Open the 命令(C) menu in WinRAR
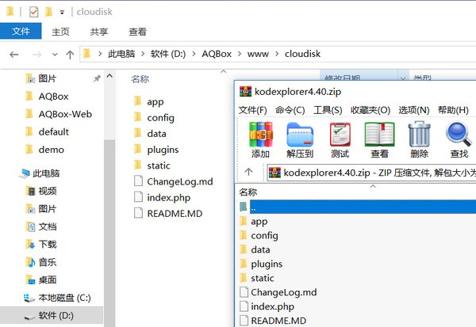 point(290,110)
